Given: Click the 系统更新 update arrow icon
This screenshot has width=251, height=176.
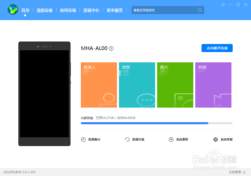Looking at the screenshot, I should click(171, 139).
